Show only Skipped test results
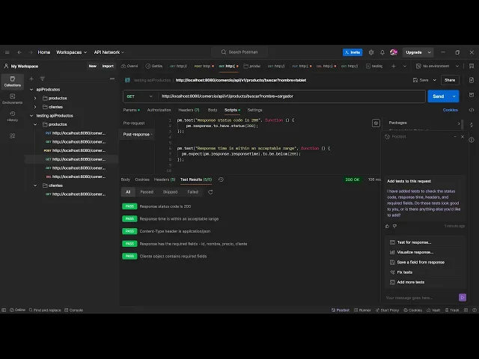Image resolution: width=479 pixels, height=359 pixels. click(170, 192)
